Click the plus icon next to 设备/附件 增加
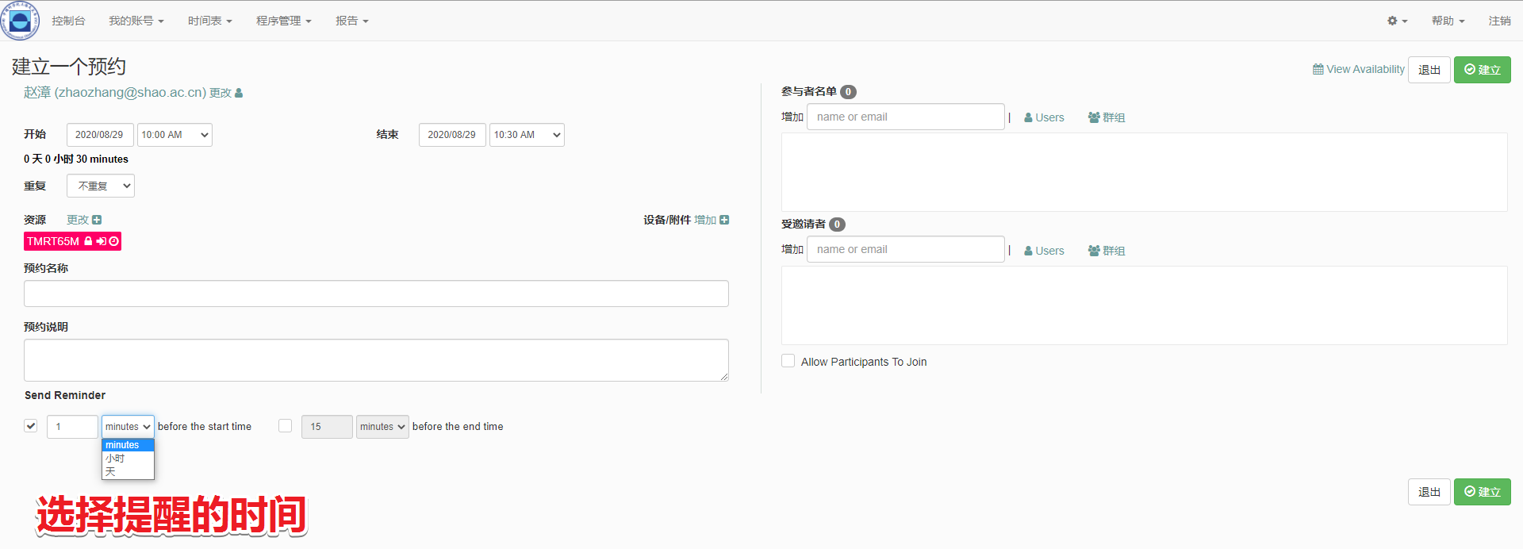This screenshot has height=549, width=1523. pyautogui.click(x=724, y=220)
